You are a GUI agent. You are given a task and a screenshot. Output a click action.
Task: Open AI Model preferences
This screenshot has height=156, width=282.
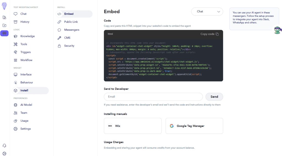pos(26,105)
